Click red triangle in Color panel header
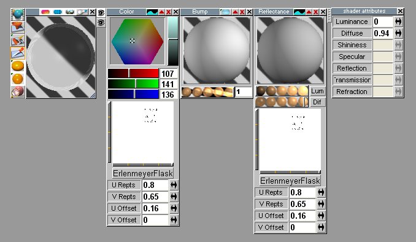Image resolution: width=416 pixels, height=242 pixels. [x=161, y=12]
